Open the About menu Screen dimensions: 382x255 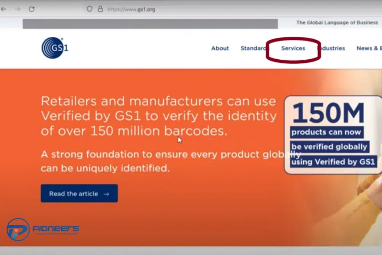coord(220,48)
